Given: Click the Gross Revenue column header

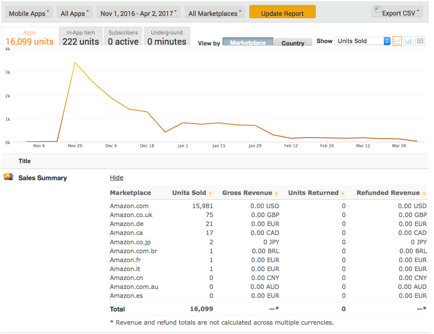Looking at the screenshot, I should (247, 193).
